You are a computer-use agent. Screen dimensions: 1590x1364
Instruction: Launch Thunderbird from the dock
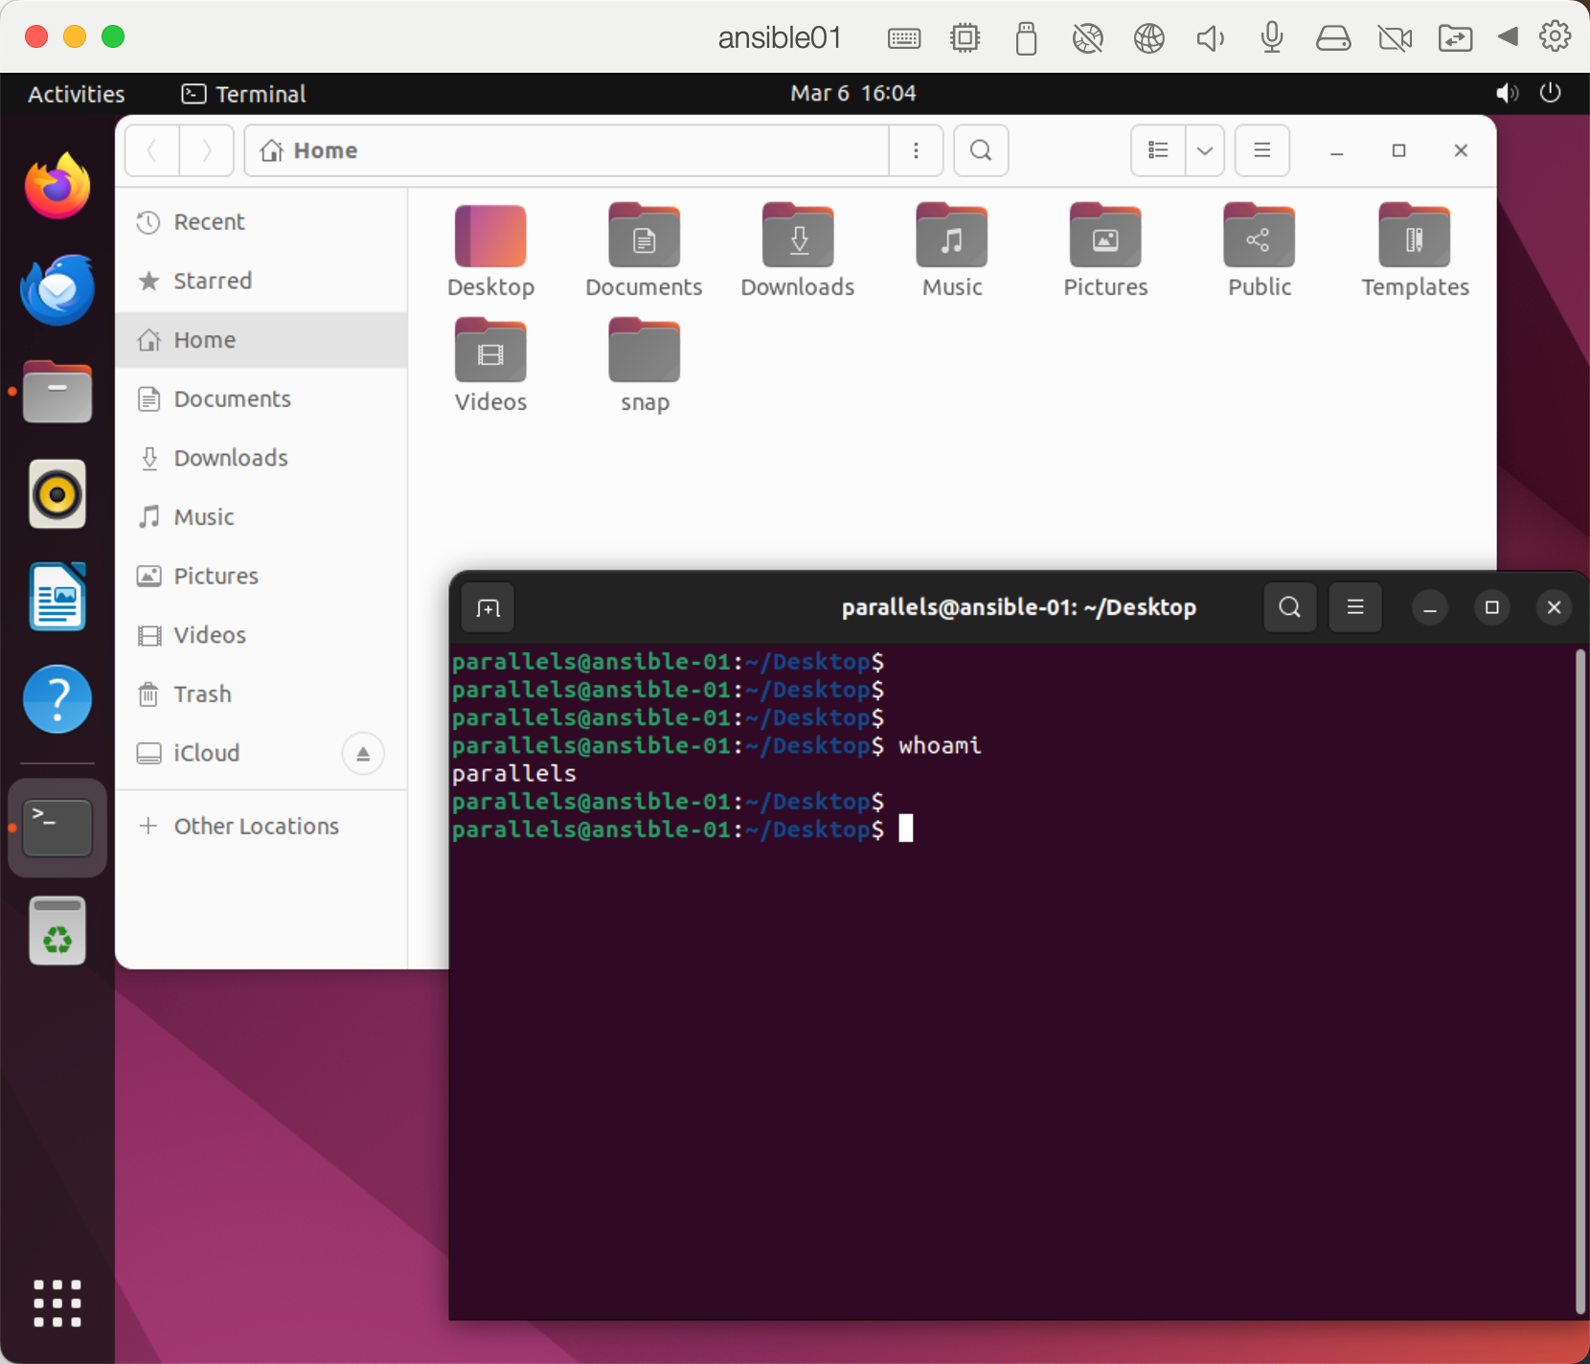[57, 289]
